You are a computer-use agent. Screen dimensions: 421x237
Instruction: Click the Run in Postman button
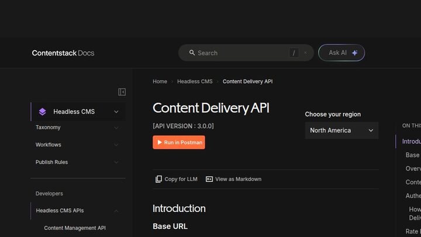coord(179,142)
